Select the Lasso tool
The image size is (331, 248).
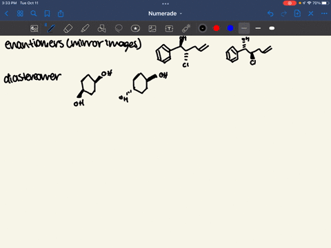pos(119,28)
